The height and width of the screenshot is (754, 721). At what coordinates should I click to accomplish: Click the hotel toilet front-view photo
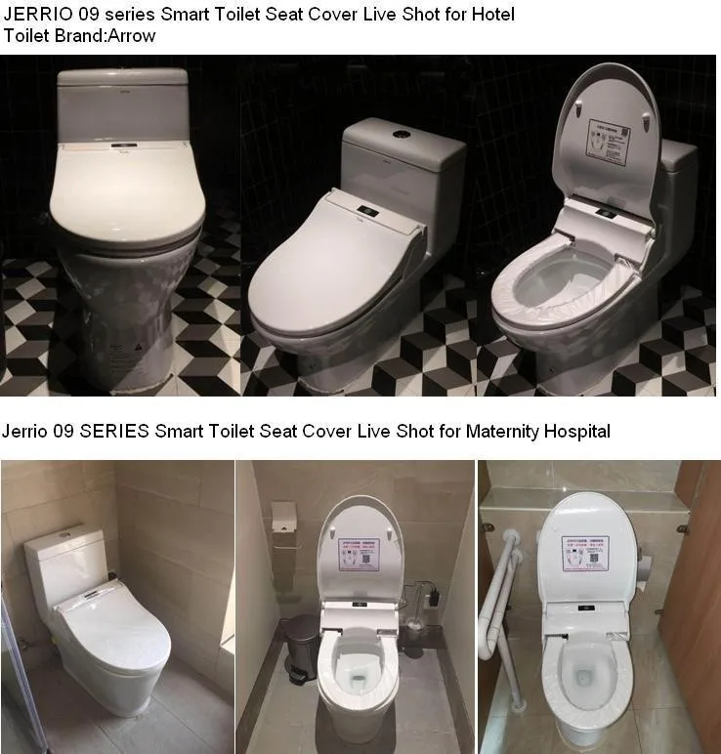tap(120, 225)
